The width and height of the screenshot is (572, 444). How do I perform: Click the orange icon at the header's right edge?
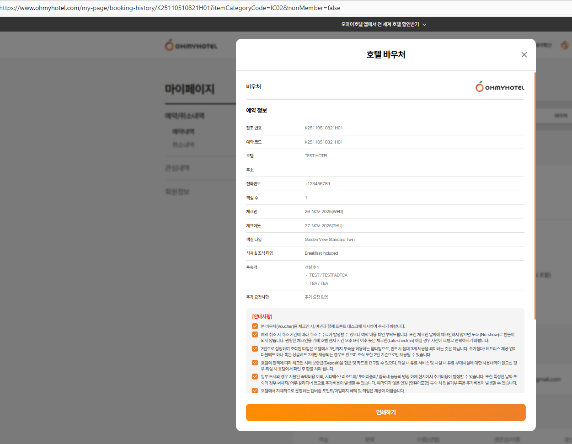click(565, 45)
